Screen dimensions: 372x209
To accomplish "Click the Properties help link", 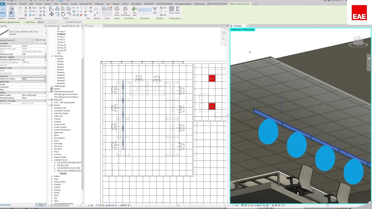I will click(5, 205).
